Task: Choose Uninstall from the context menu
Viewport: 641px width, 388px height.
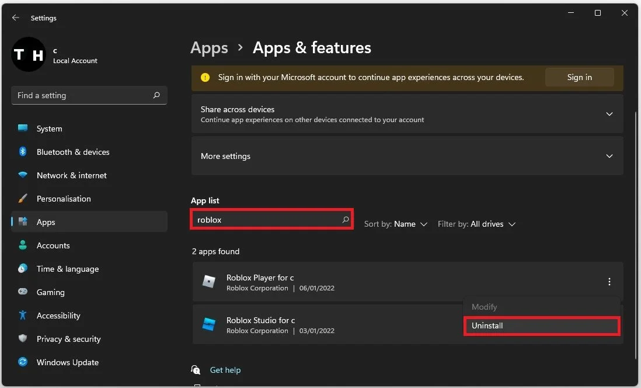Action: click(542, 326)
